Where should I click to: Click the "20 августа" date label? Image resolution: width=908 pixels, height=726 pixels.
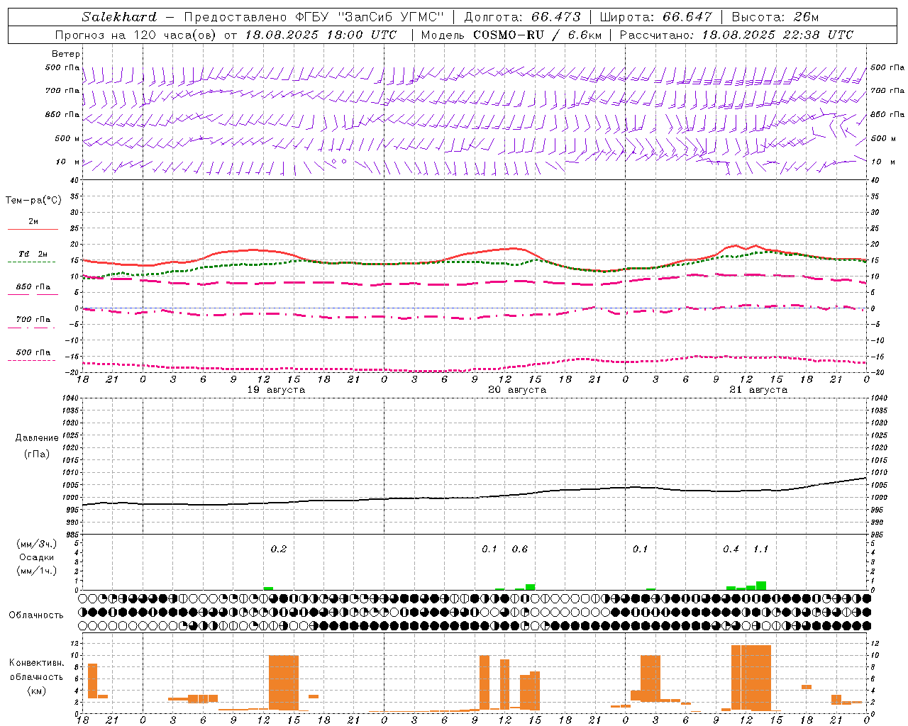click(517, 389)
